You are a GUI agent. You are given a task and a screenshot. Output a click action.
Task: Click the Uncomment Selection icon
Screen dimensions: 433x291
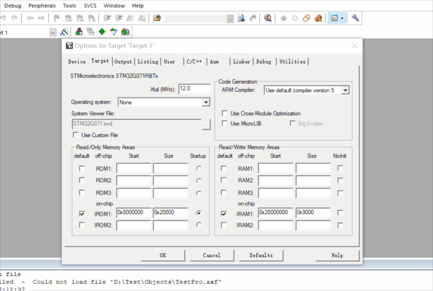pyautogui.click(x=142, y=18)
